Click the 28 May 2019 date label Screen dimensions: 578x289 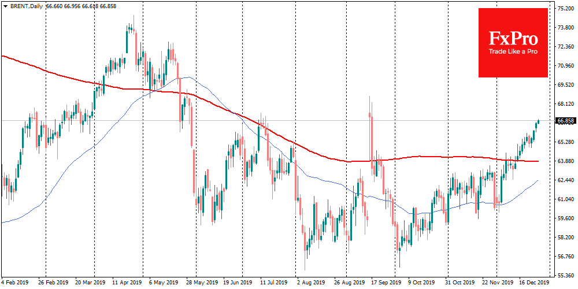[198, 283]
